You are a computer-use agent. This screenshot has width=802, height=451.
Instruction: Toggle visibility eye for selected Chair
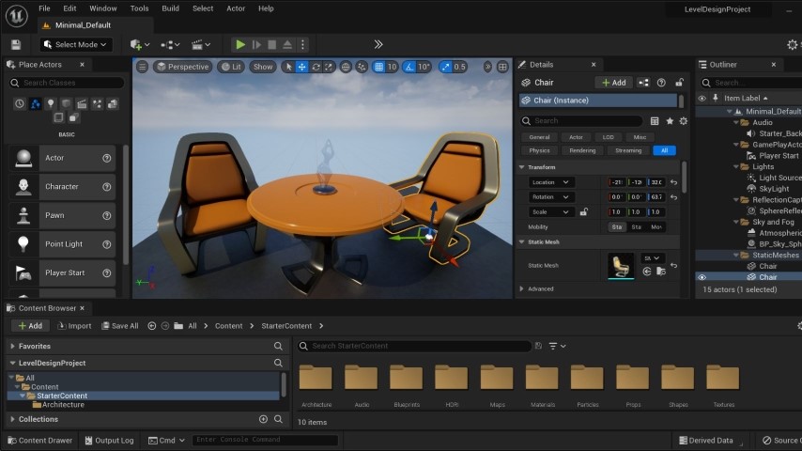tap(702, 277)
